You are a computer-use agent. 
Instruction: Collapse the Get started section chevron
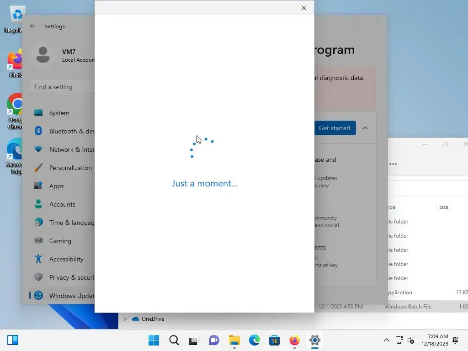(365, 128)
